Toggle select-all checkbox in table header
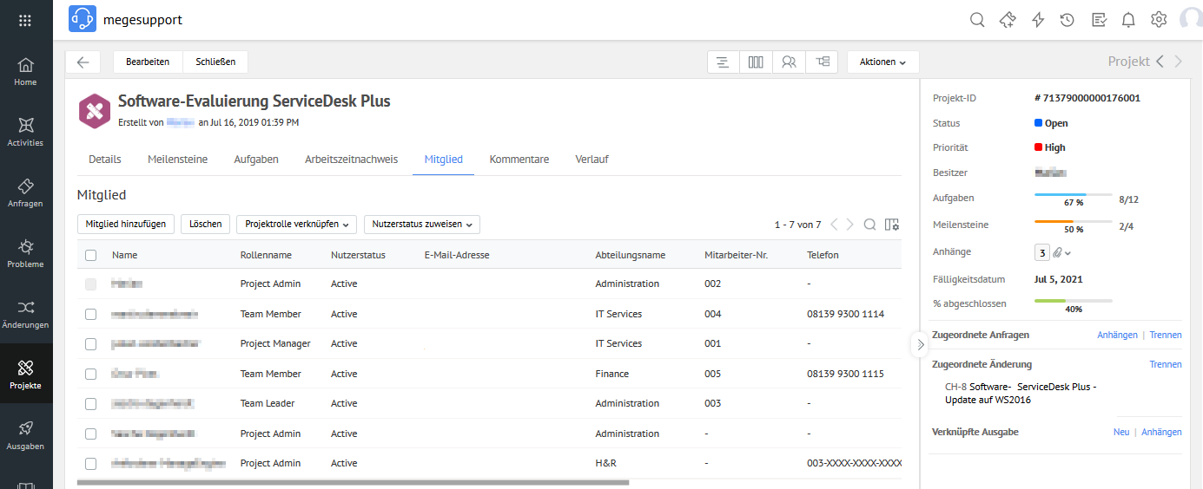This screenshot has height=489, width=1203. [x=91, y=255]
